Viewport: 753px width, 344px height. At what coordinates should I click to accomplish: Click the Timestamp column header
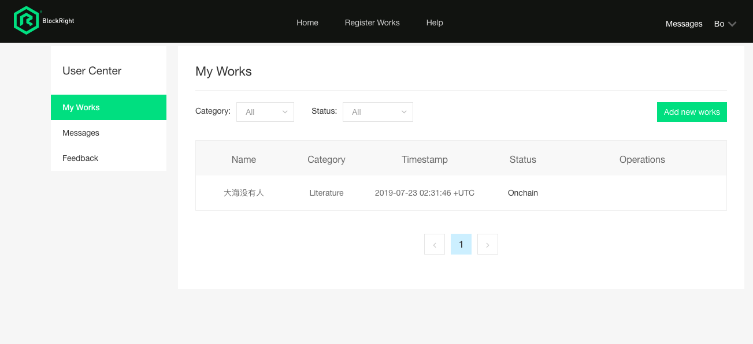click(x=425, y=159)
